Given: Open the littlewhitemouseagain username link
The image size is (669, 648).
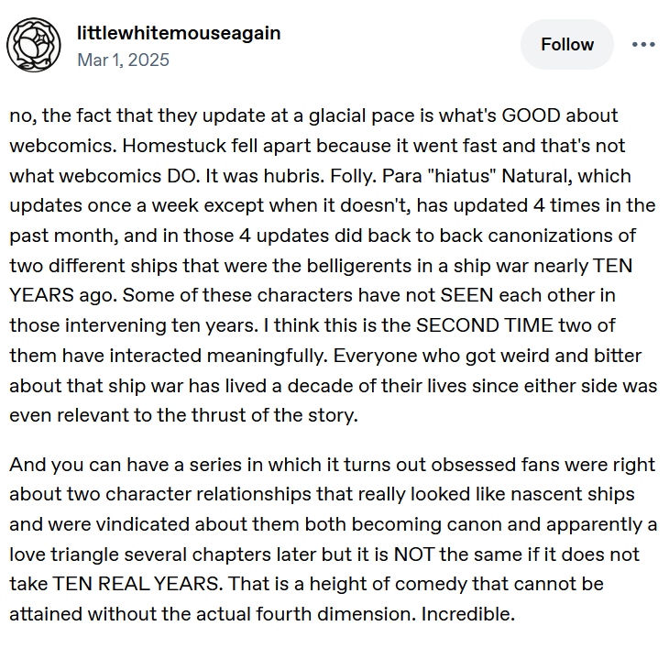Looking at the screenshot, I should 180,34.
